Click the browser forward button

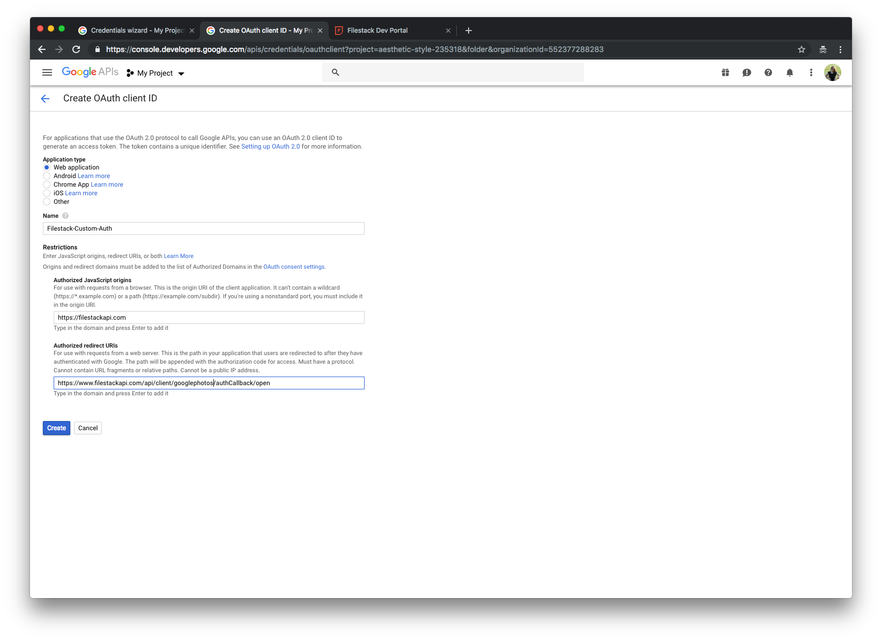(59, 49)
